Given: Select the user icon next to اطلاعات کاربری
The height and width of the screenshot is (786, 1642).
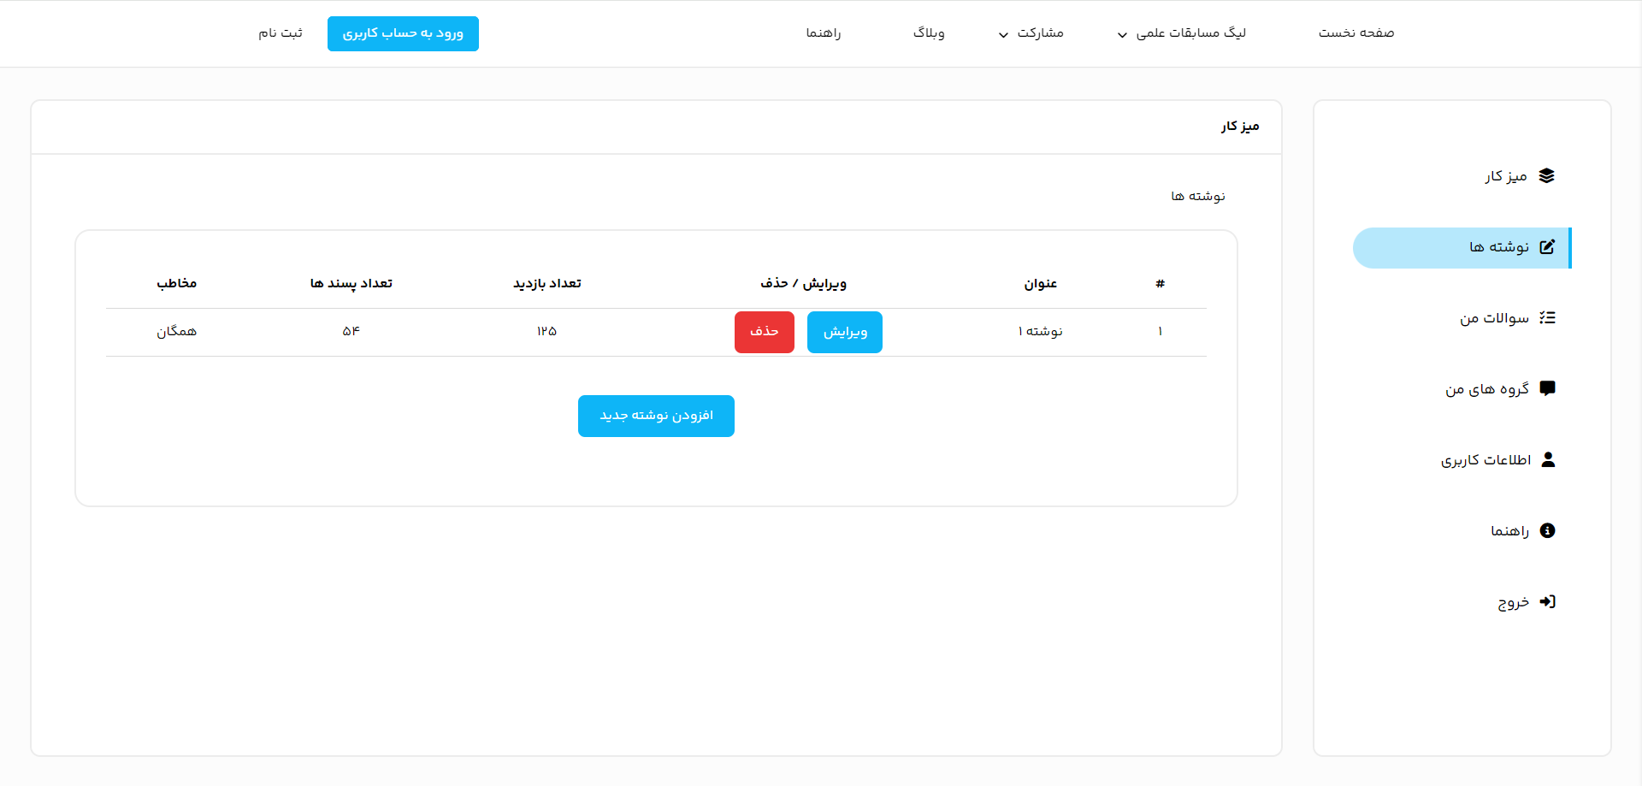Looking at the screenshot, I should pos(1548,459).
